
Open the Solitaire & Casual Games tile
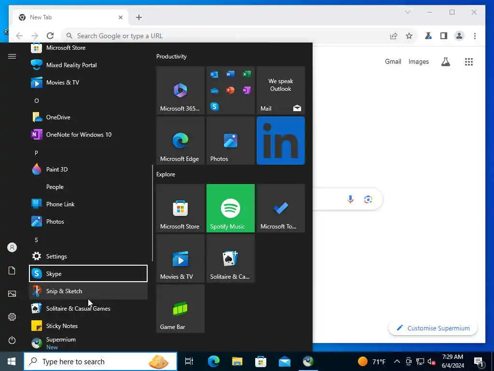(230, 258)
